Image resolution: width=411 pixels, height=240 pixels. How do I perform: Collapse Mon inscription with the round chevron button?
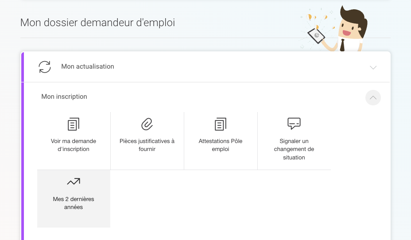point(373,97)
